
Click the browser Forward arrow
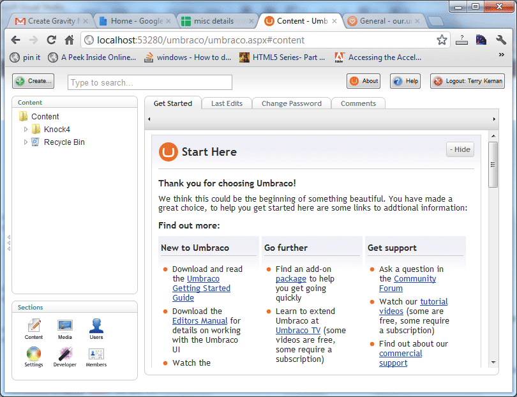[33, 40]
